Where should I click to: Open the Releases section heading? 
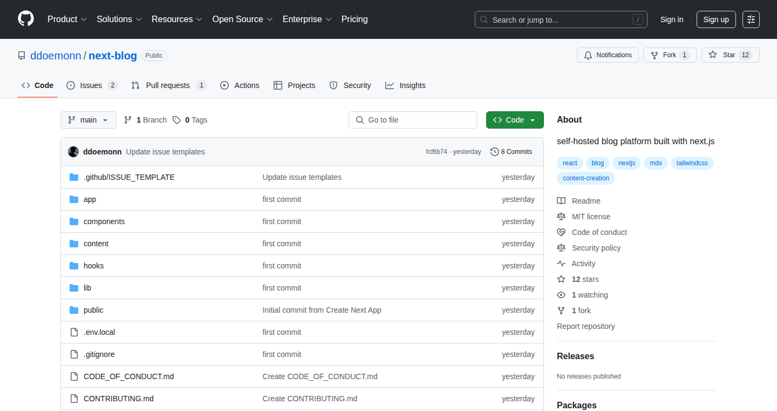pyautogui.click(x=575, y=356)
